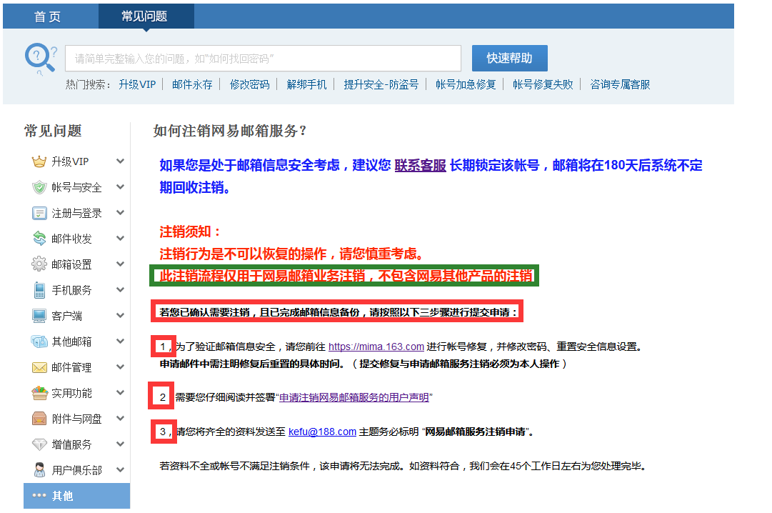
Task: Click hot search link 邮件永存
Action: click(193, 85)
